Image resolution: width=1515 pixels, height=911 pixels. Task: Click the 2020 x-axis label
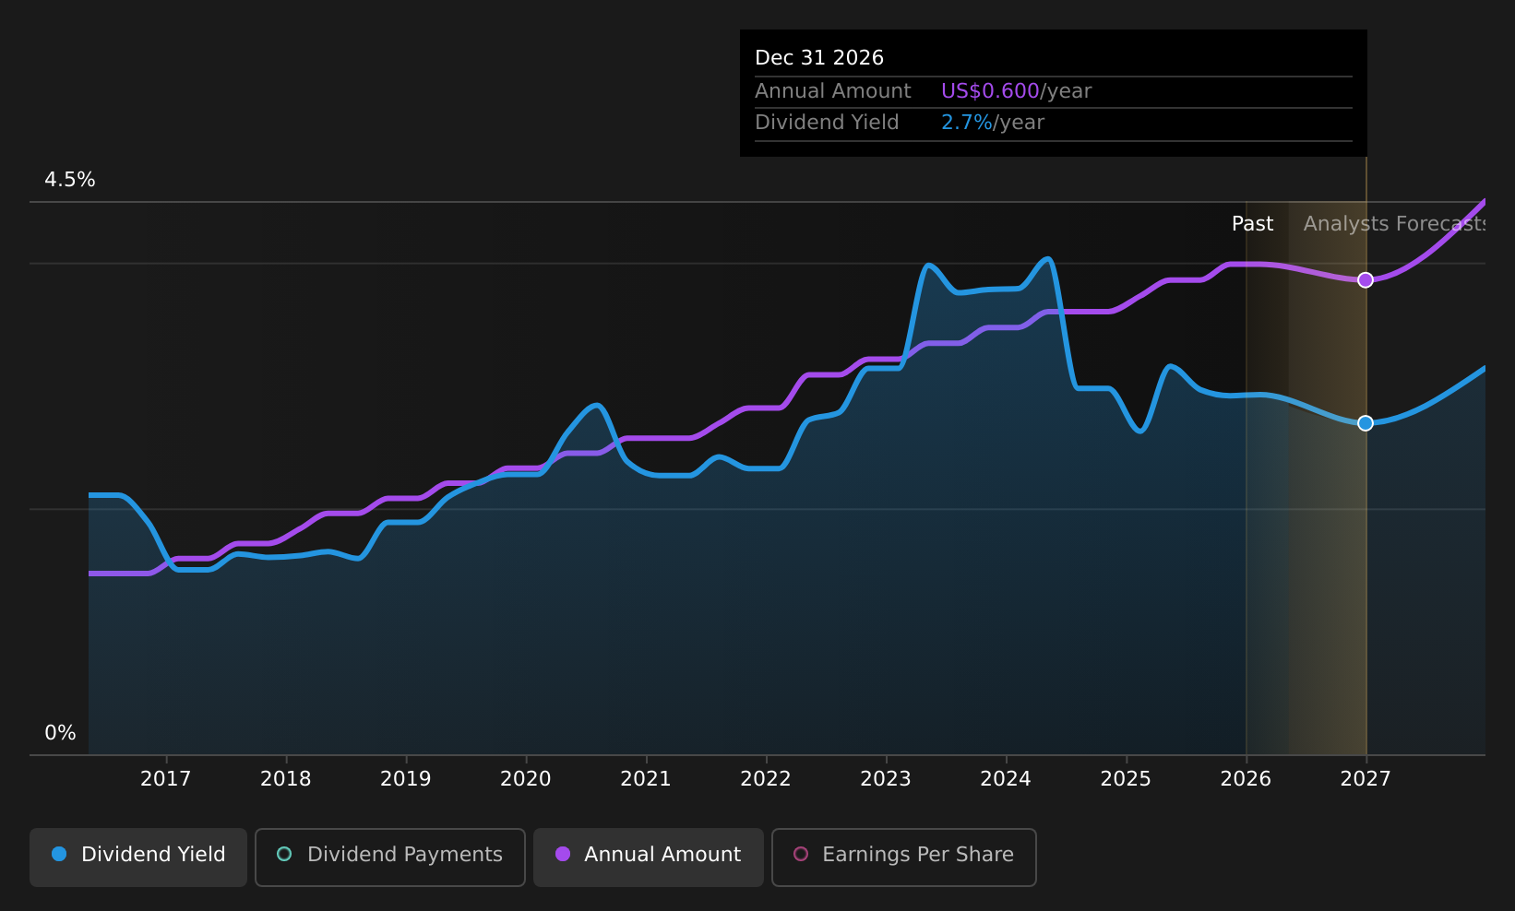526,779
